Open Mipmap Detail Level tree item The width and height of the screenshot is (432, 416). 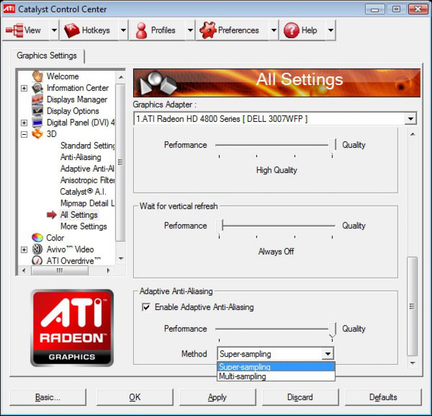pyautogui.click(x=87, y=203)
